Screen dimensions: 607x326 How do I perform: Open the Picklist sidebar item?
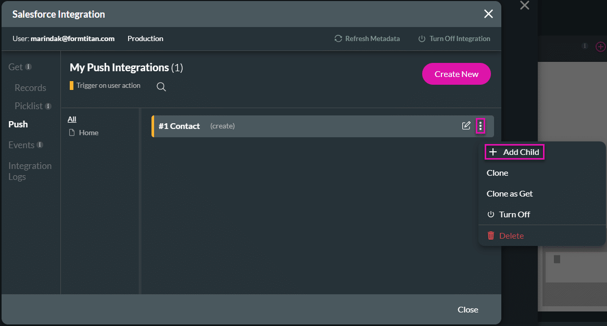(29, 106)
